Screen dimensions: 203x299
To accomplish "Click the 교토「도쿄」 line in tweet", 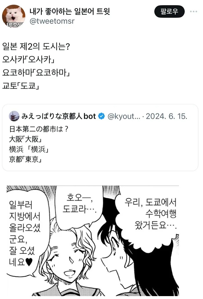I will (x=21, y=86).
